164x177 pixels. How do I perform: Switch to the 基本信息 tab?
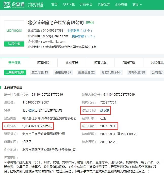click(14, 62)
